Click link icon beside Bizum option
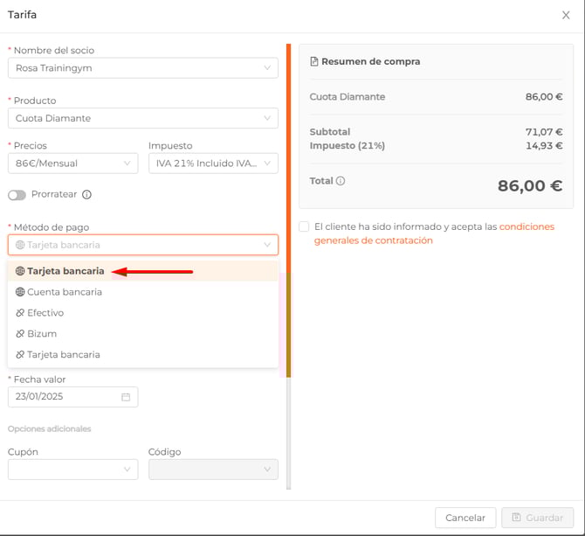Screen dimensions: 585x536 point(20,334)
